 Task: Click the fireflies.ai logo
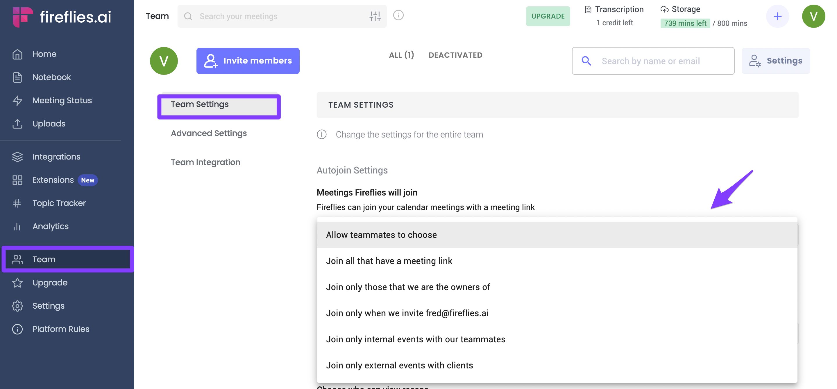(x=62, y=17)
